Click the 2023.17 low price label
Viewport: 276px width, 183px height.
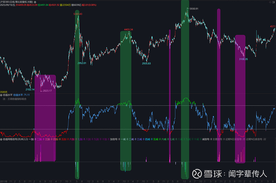coord(47,91)
